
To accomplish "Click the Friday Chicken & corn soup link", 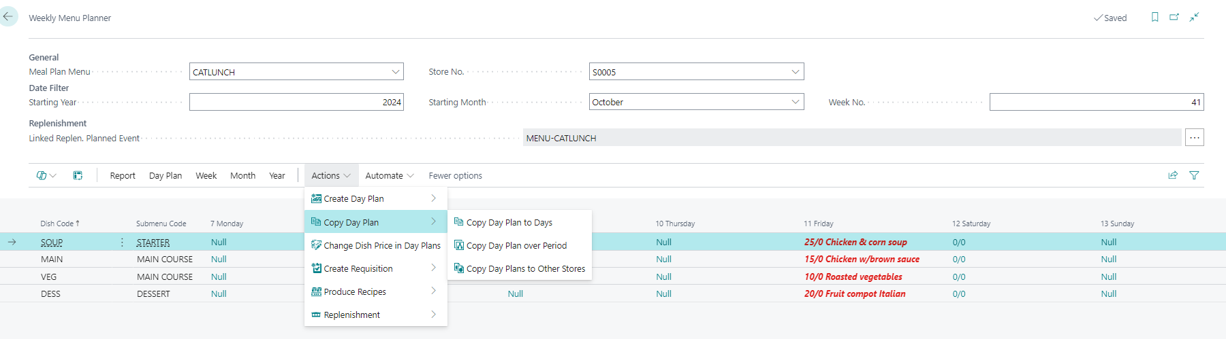I will [x=855, y=243].
